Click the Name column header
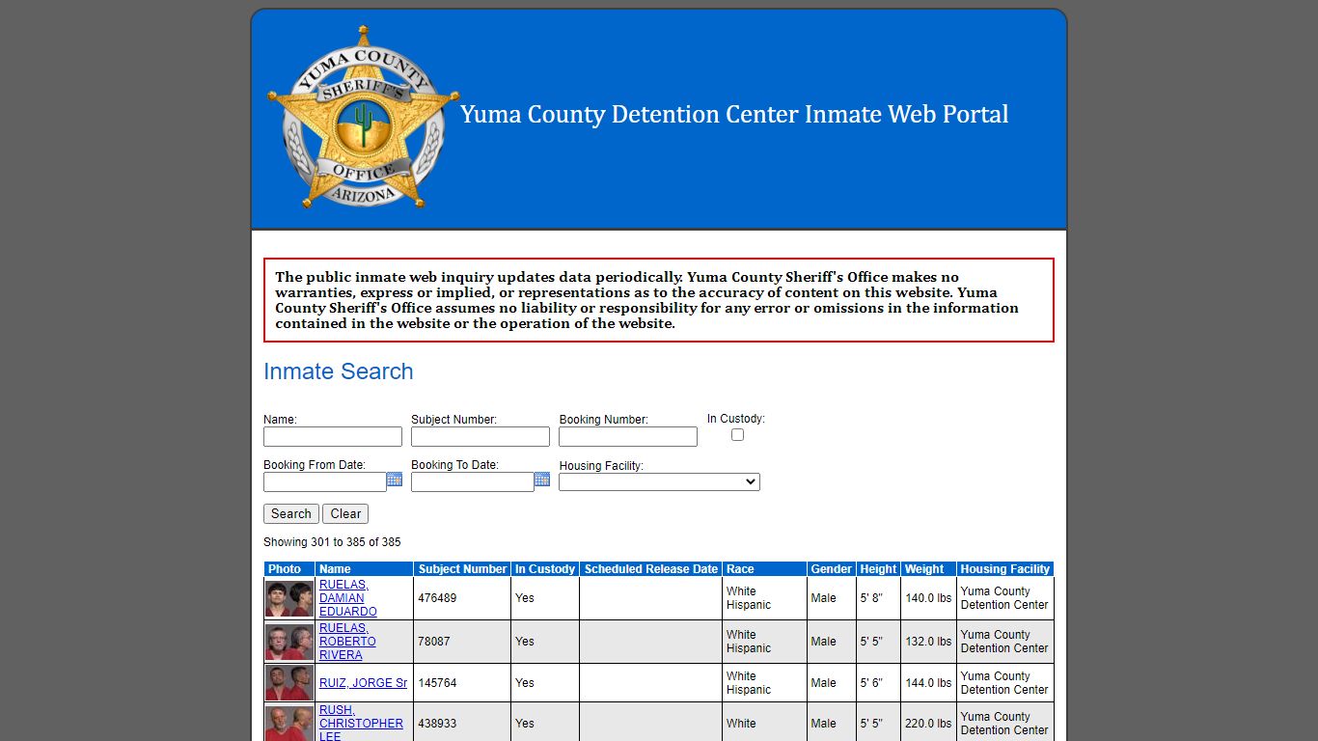1318x741 pixels. (365, 569)
